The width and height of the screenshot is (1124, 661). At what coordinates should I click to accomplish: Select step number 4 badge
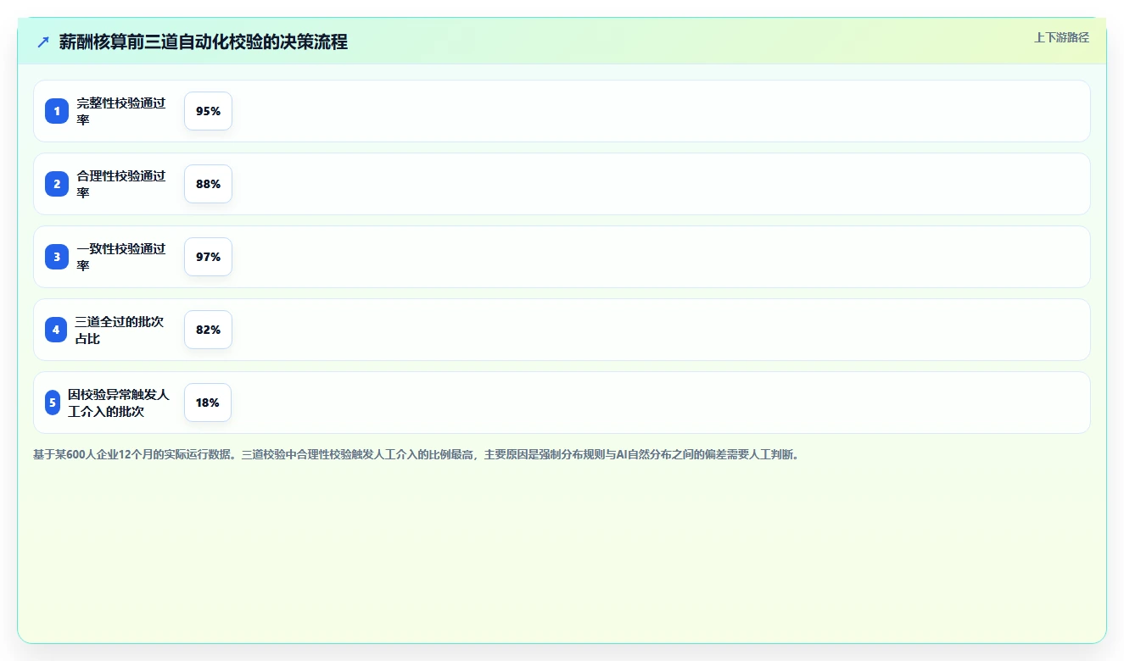pyautogui.click(x=56, y=330)
